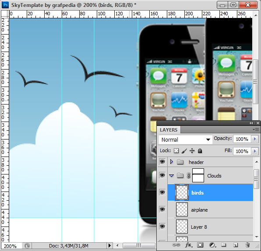
Task: Click the vertical document scrollbar thumb
Action: coord(256,82)
